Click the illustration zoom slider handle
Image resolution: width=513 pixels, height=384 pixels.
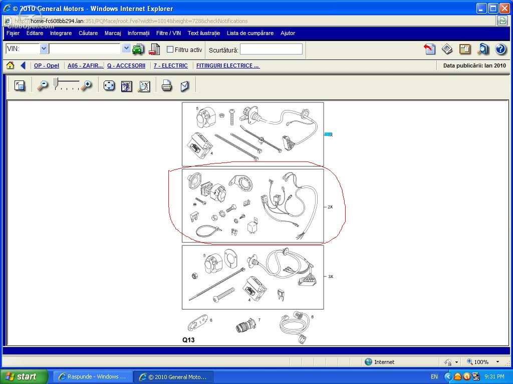tap(56, 83)
